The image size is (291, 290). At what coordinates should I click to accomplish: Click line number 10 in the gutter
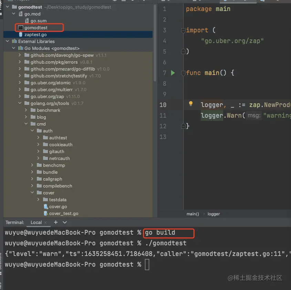tap(163, 105)
